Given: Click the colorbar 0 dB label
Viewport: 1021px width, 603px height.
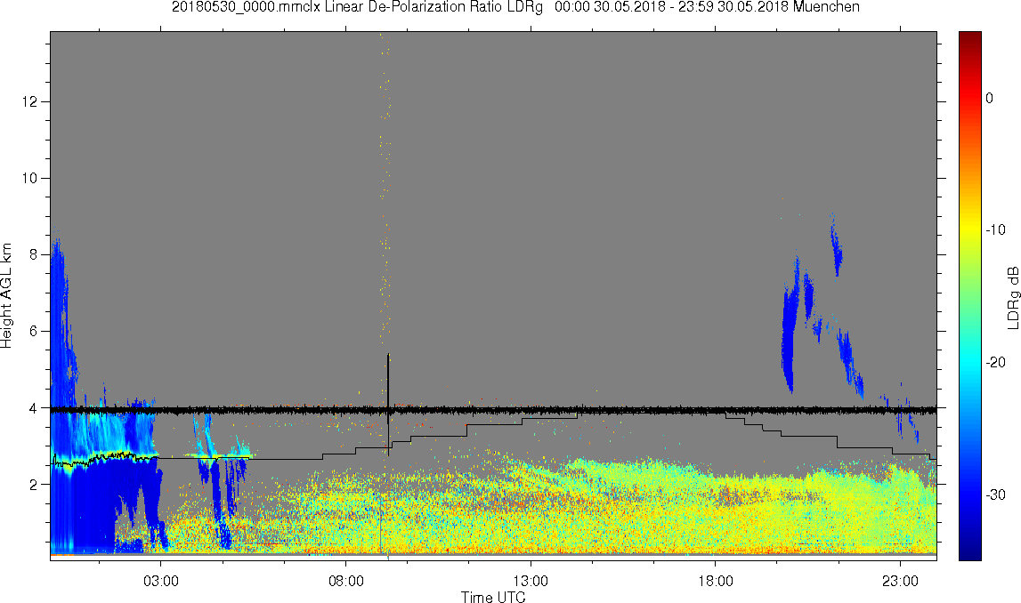Looking at the screenshot, I should [x=990, y=98].
